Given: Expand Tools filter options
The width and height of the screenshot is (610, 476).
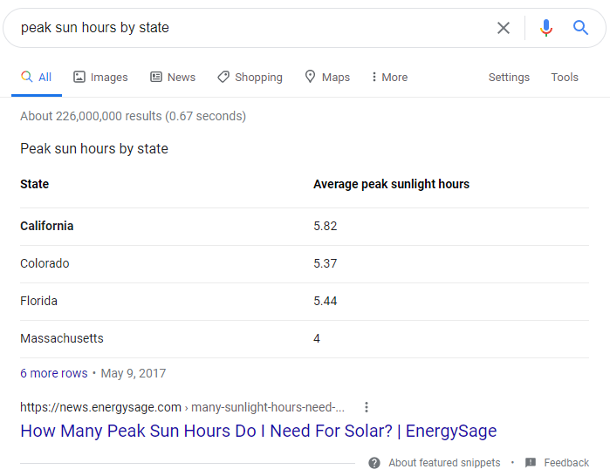Looking at the screenshot, I should tap(565, 78).
